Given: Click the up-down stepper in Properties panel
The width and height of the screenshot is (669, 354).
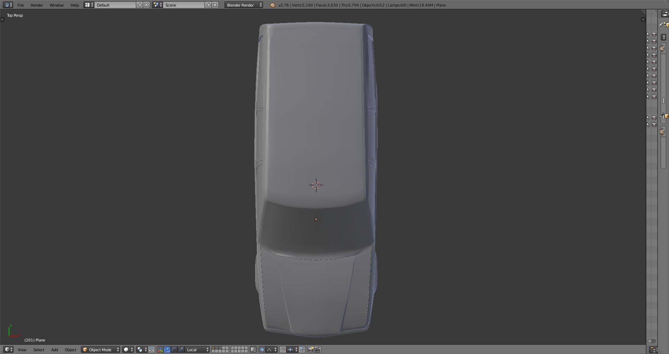Looking at the screenshot, I should 663,37.
